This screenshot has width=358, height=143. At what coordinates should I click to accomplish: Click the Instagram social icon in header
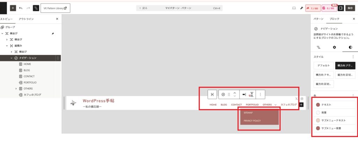[302, 99]
